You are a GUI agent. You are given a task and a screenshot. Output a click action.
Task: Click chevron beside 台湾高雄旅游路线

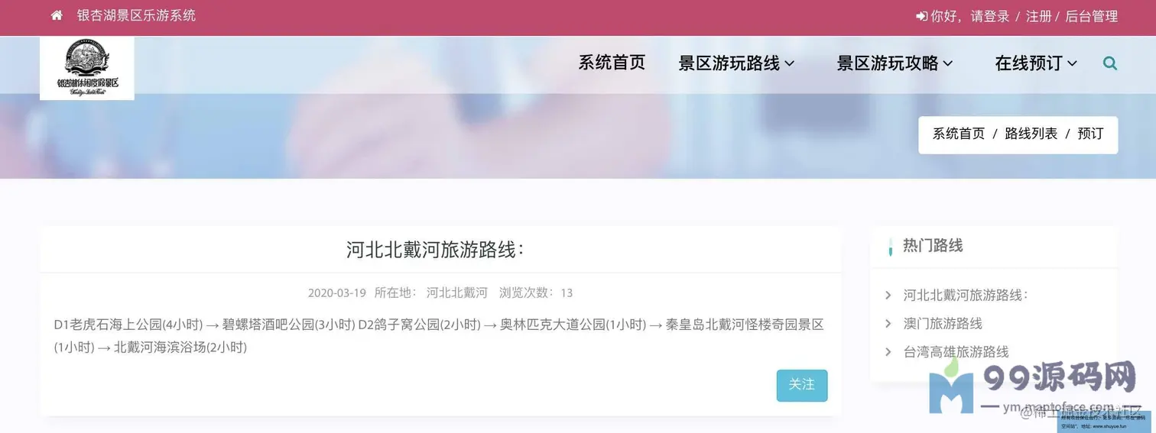tap(888, 351)
